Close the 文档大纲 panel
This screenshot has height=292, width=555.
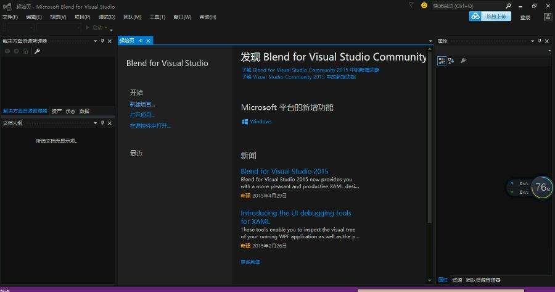(x=110, y=123)
